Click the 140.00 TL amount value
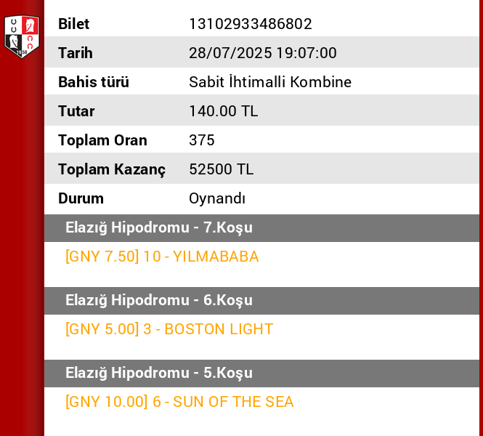Screen dimensions: 483x436 (224, 111)
